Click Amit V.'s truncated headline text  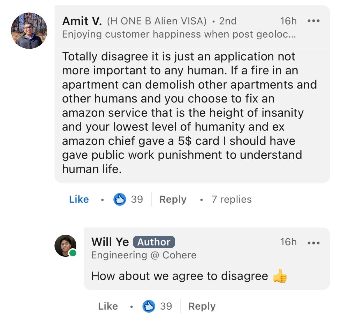pyautogui.click(x=179, y=34)
